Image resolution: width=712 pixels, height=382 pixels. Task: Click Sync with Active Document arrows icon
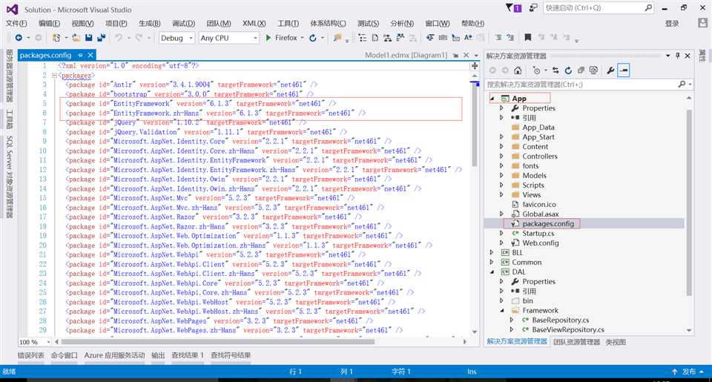click(556, 70)
